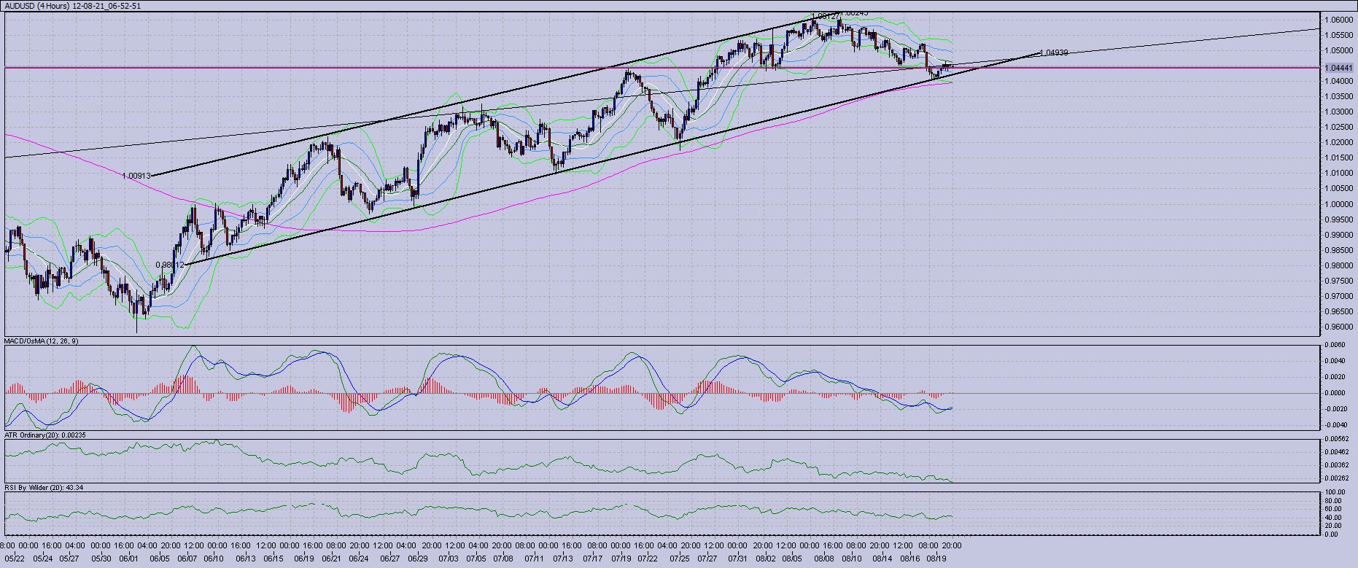Viewport: 1358px width, 568px height.
Task: Click the 05/30 date label
Action: 101,559
